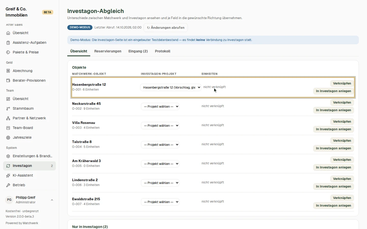Click In Investagon anlegen for Neckarstraße 45
367x229 pixels.
coord(333,110)
